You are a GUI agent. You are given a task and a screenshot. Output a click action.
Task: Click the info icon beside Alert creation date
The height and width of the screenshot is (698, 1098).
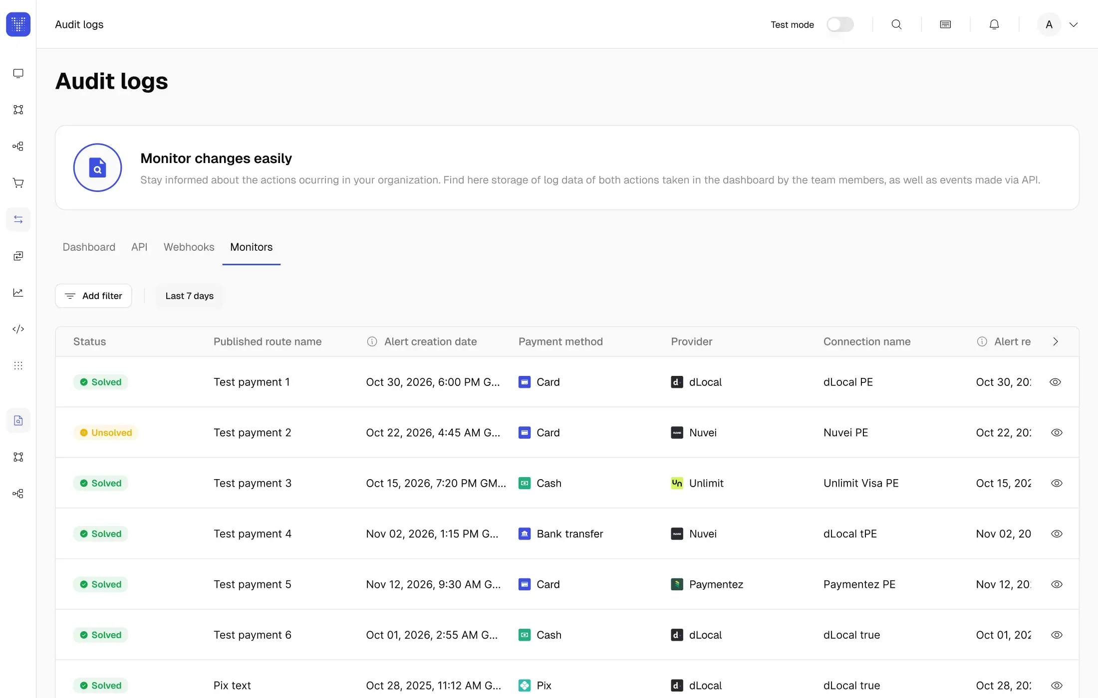(372, 342)
